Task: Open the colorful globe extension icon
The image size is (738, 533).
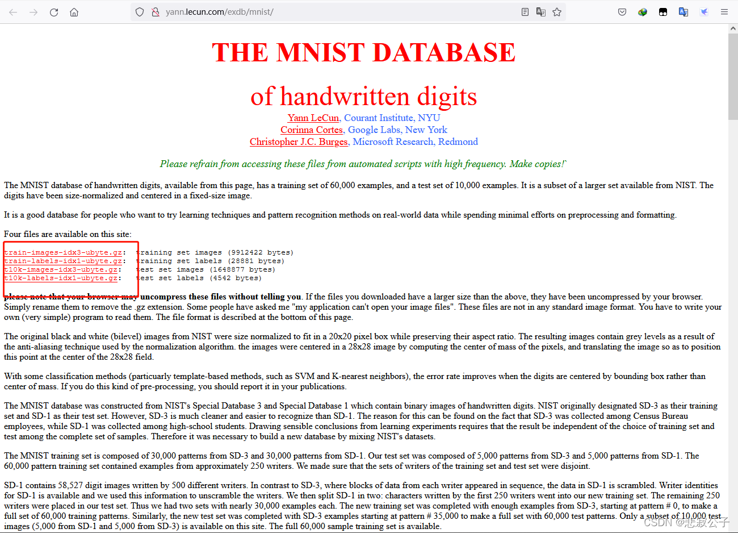Action: tap(643, 12)
